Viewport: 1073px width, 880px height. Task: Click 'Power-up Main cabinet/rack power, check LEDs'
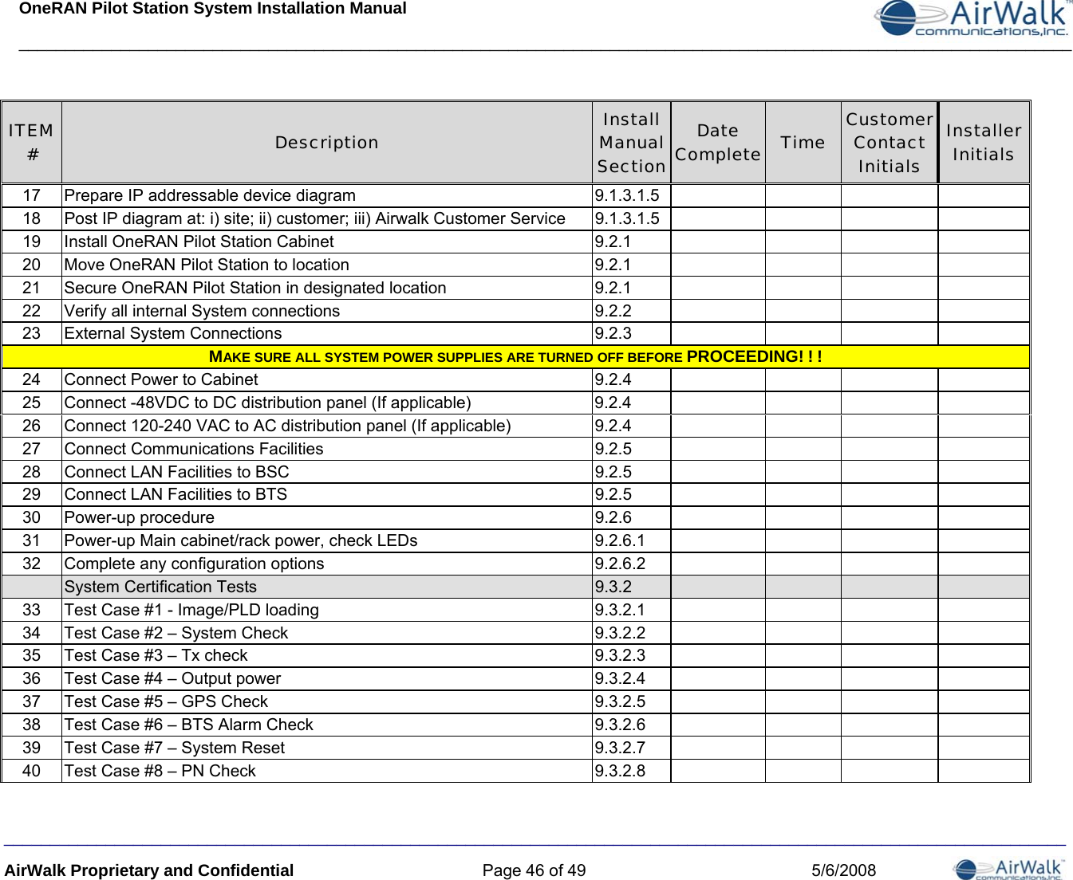241,540
